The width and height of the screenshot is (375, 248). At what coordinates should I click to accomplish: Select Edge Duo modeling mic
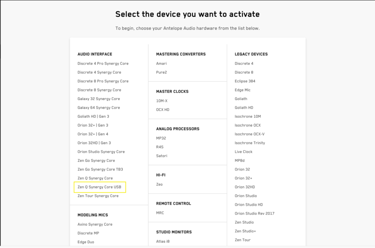tap(86, 242)
